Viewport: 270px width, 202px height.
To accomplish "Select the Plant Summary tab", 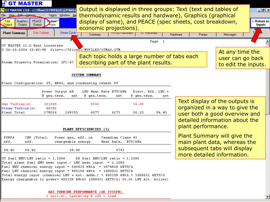I will 14,33.
